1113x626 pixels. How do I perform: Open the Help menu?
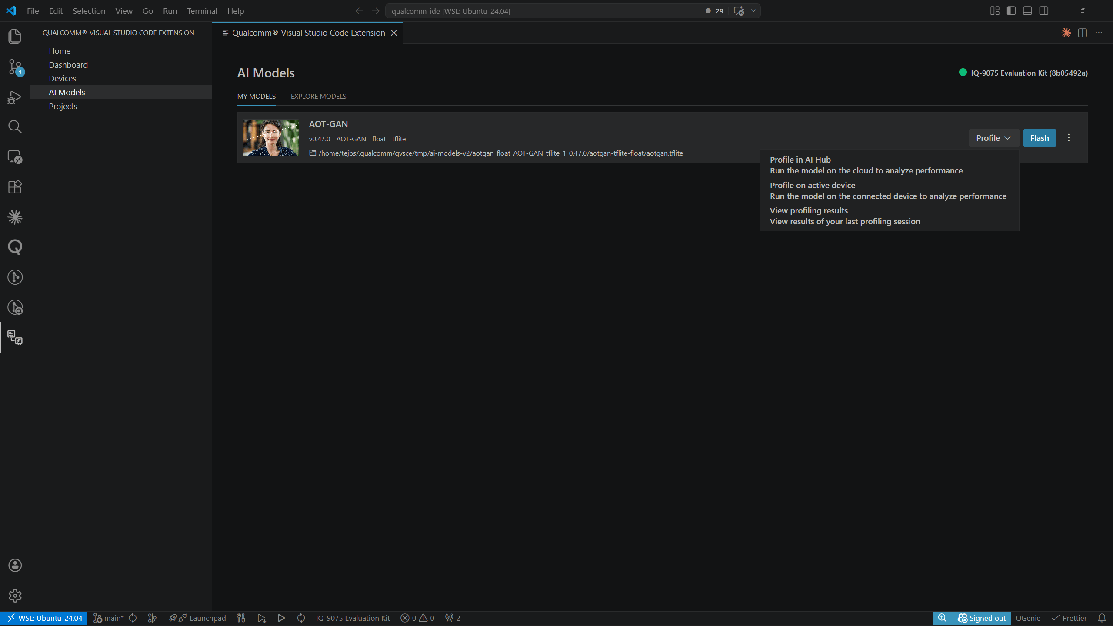point(235,11)
